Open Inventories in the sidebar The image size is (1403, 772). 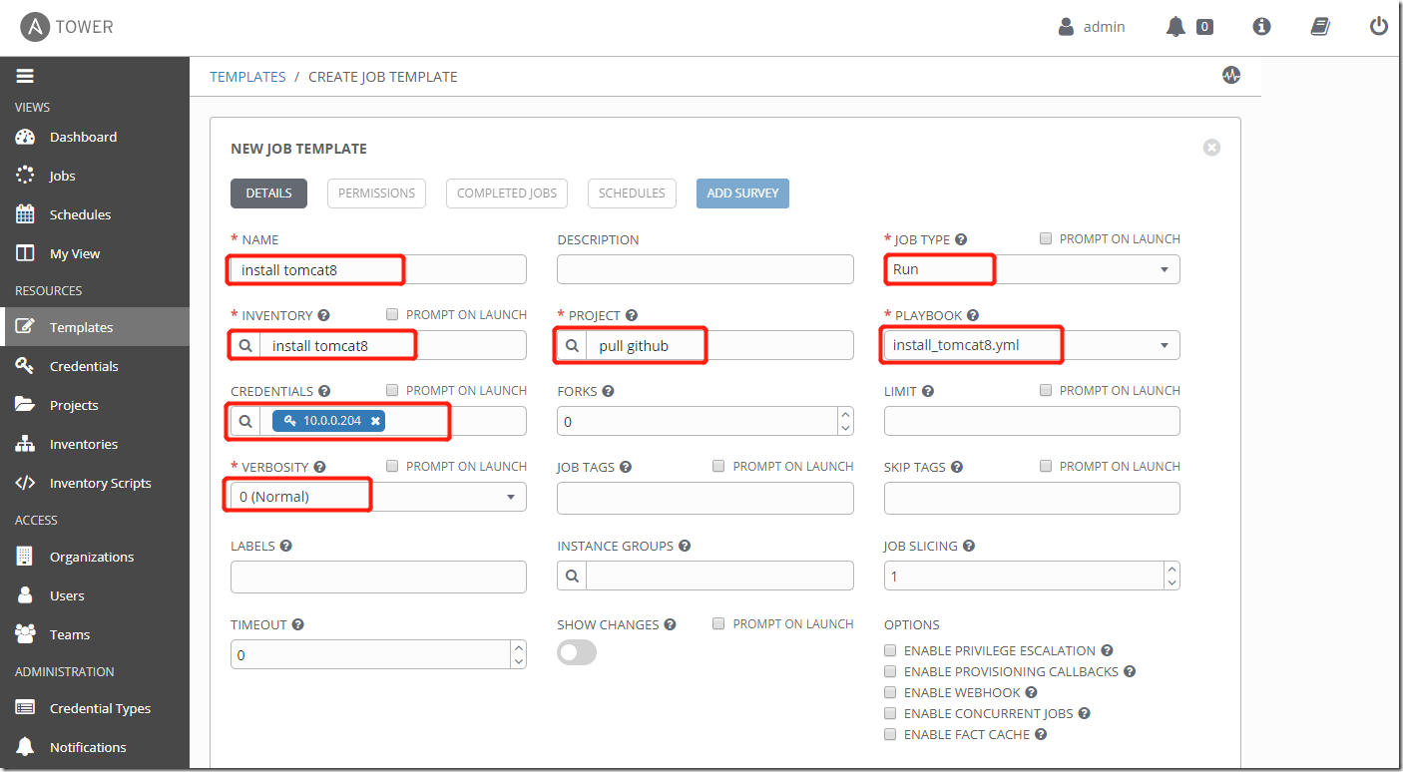(x=95, y=444)
